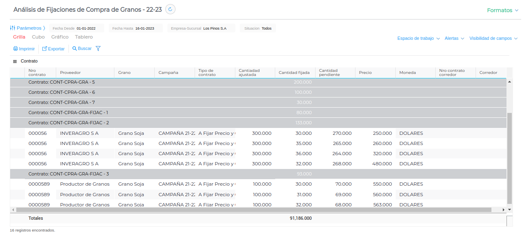The image size is (524, 236).
Task: Select price cell 320.000
Action: pos(375,154)
